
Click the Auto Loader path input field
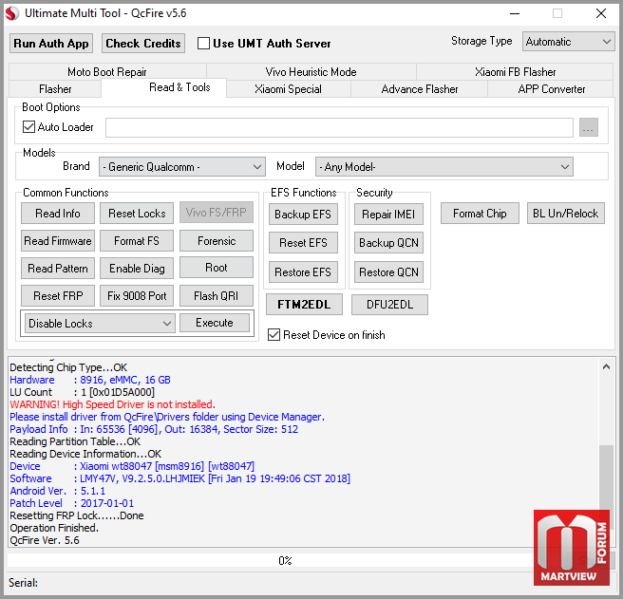tap(339, 127)
